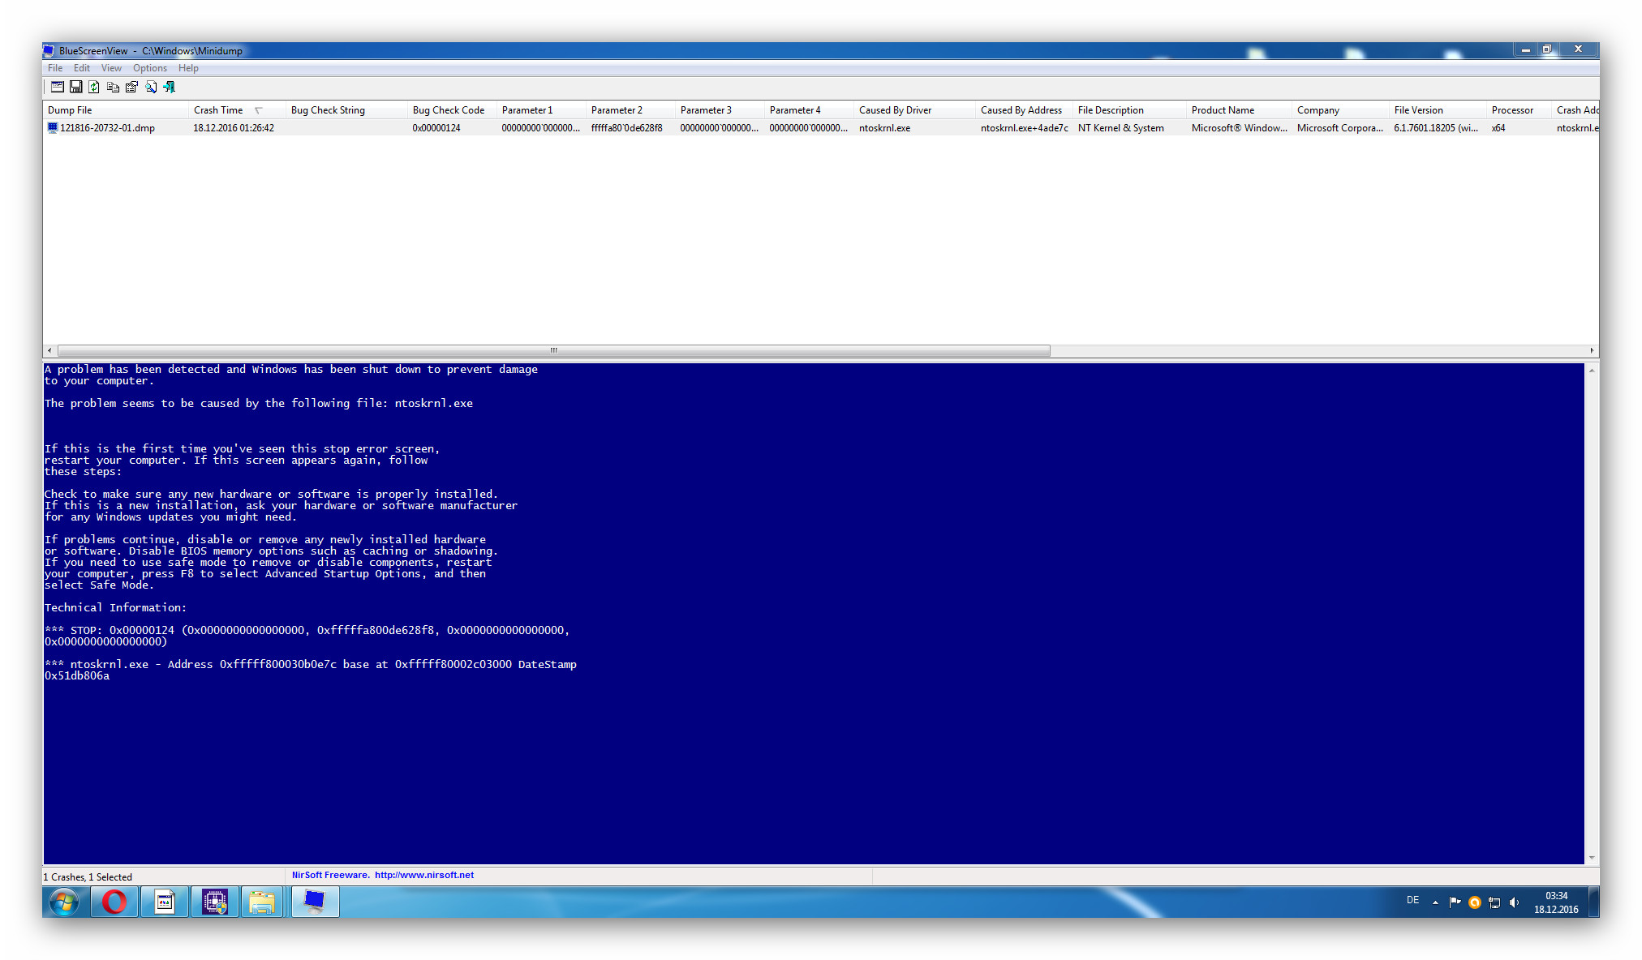Open the Advanced Options toolbar icon

tap(58, 87)
